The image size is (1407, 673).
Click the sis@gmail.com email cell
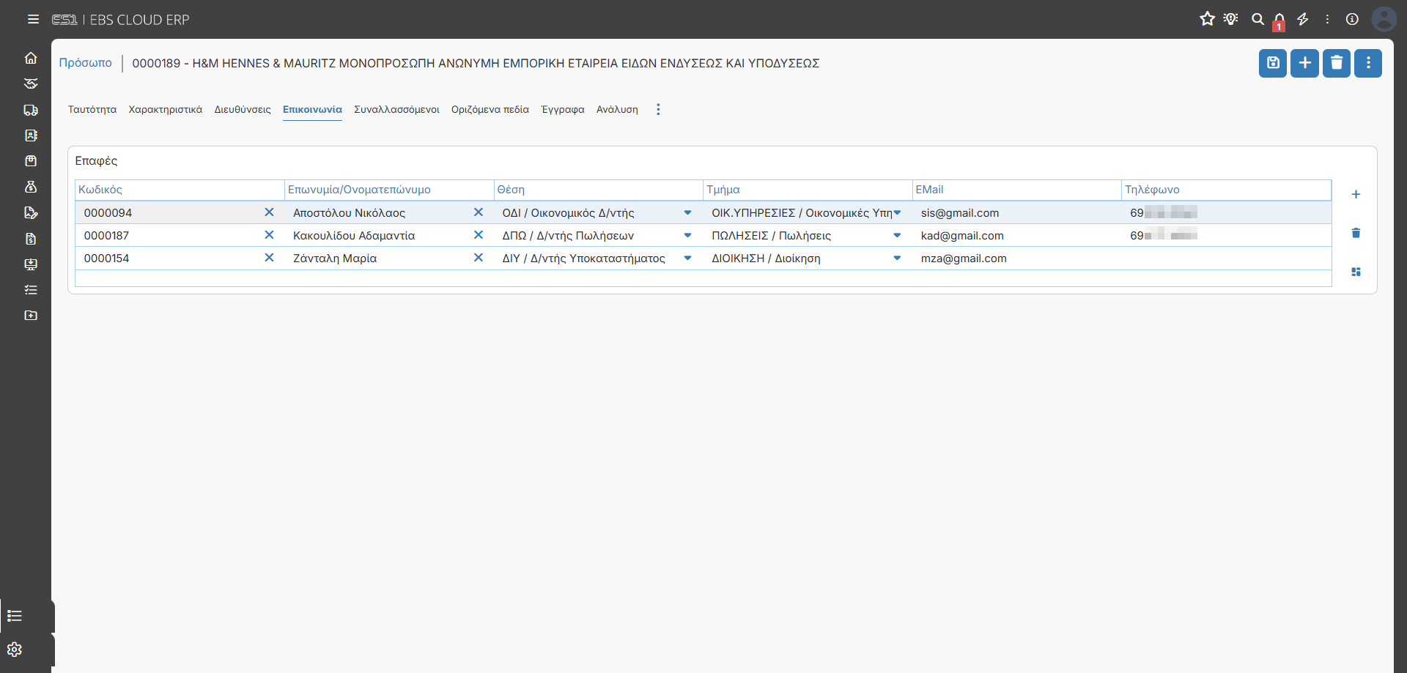point(1016,213)
